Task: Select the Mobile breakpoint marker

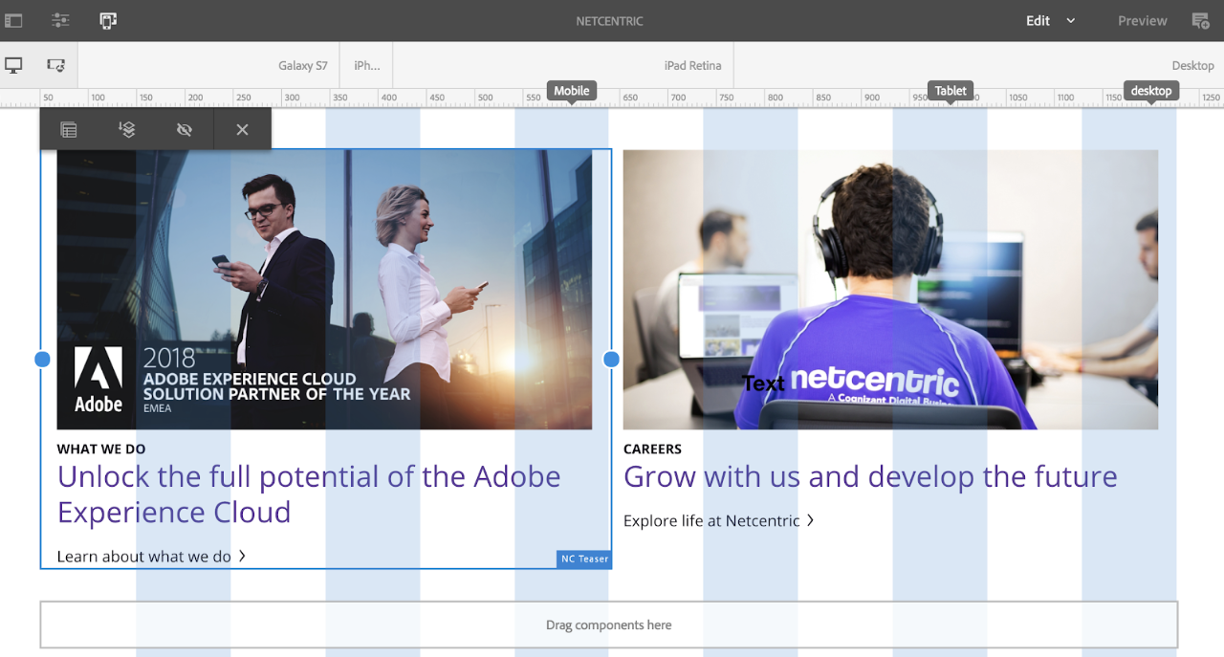Action: (x=572, y=91)
